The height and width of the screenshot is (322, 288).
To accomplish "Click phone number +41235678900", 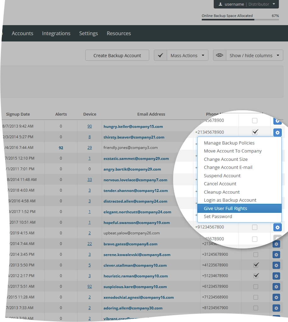I will [215, 265].
